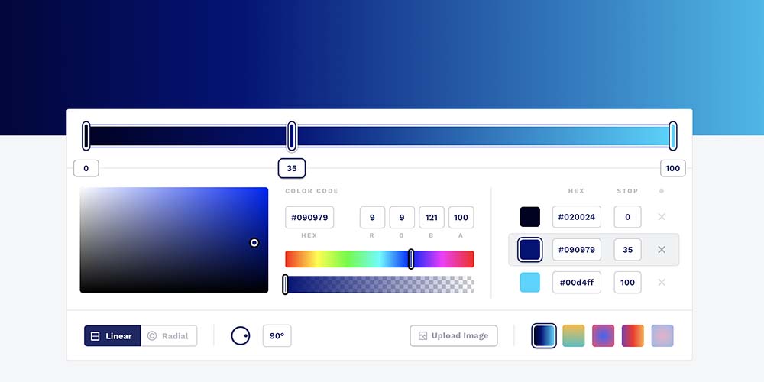Edit the #00d4ff hex field in stop list
The image size is (764, 382).
coord(576,282)
